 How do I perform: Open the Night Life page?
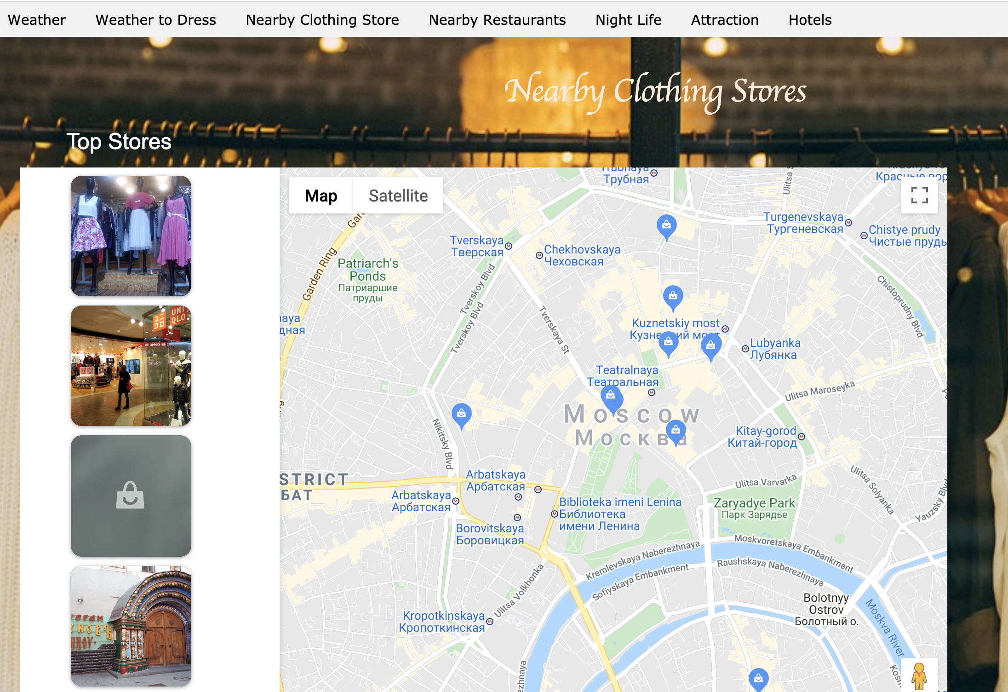pyautogui.click(x=628, y=20)
